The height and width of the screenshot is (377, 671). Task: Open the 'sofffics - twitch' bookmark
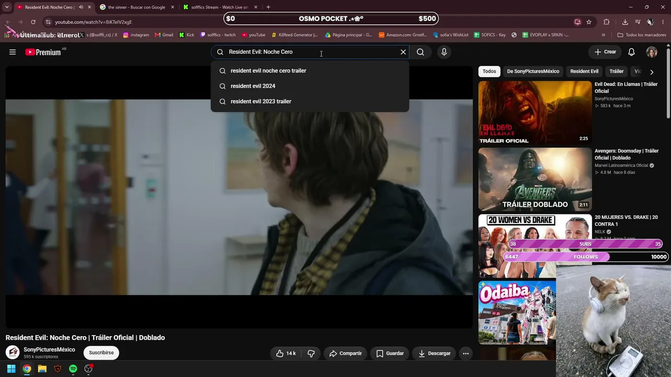pos(218,35)
